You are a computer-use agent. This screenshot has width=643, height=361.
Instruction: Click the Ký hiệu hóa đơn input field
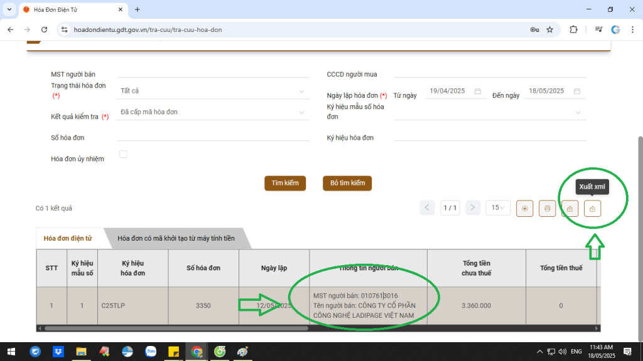[x=490, y=136]
